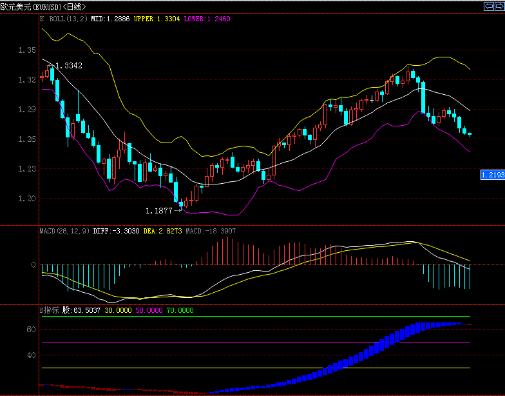The height and width of the screenshot is (396, 505).
Task: Click the 1.3342 high price annotation
Action: click(68, 66)
